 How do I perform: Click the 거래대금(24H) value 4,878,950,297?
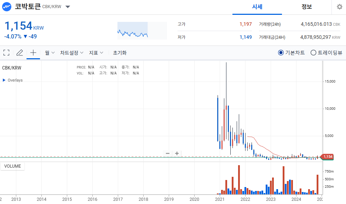[x=316, y=37]
